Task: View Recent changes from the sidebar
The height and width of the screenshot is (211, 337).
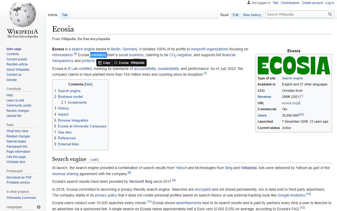Action: [x=18, y=111]
